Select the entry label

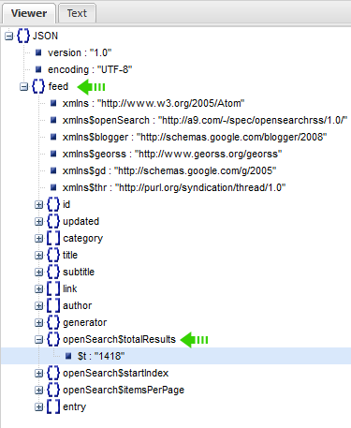point(74,407)
